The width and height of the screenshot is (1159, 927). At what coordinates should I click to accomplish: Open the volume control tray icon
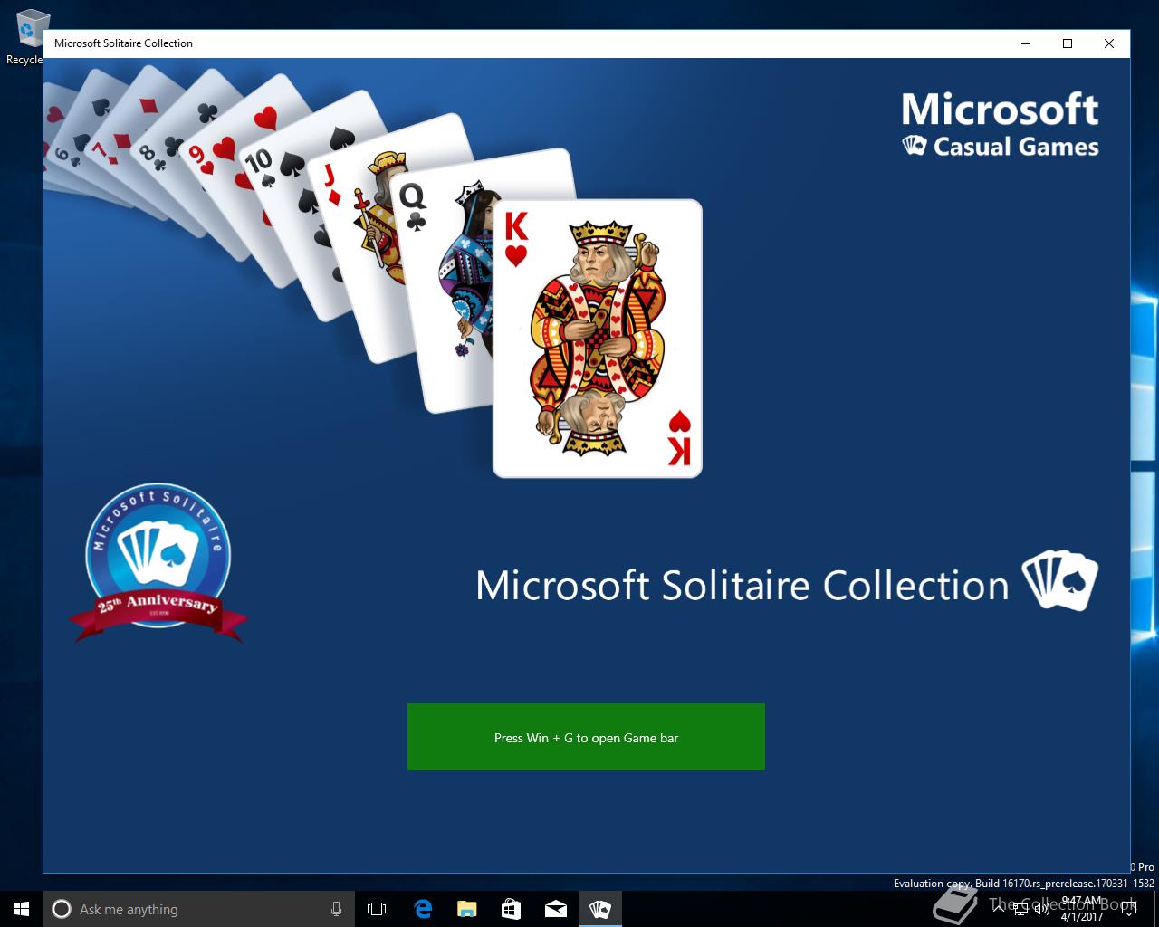1042,909
